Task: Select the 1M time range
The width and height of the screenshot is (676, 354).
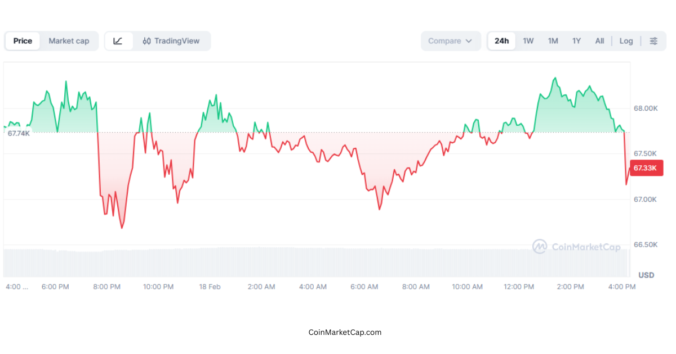Action: (x=553, y=40)
